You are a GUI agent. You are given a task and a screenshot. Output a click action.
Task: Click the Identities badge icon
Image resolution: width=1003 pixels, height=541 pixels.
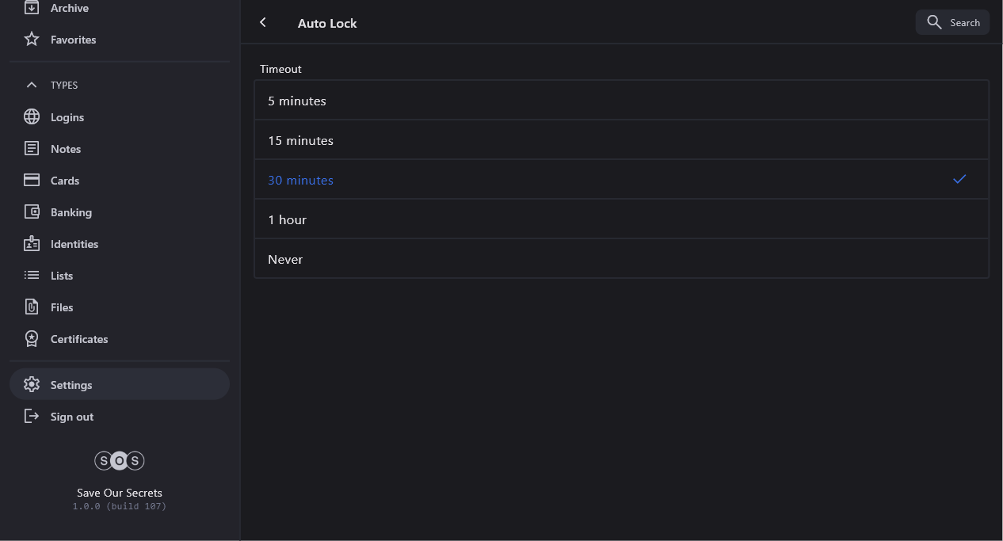pyautogui.click(x=32, y=244)
